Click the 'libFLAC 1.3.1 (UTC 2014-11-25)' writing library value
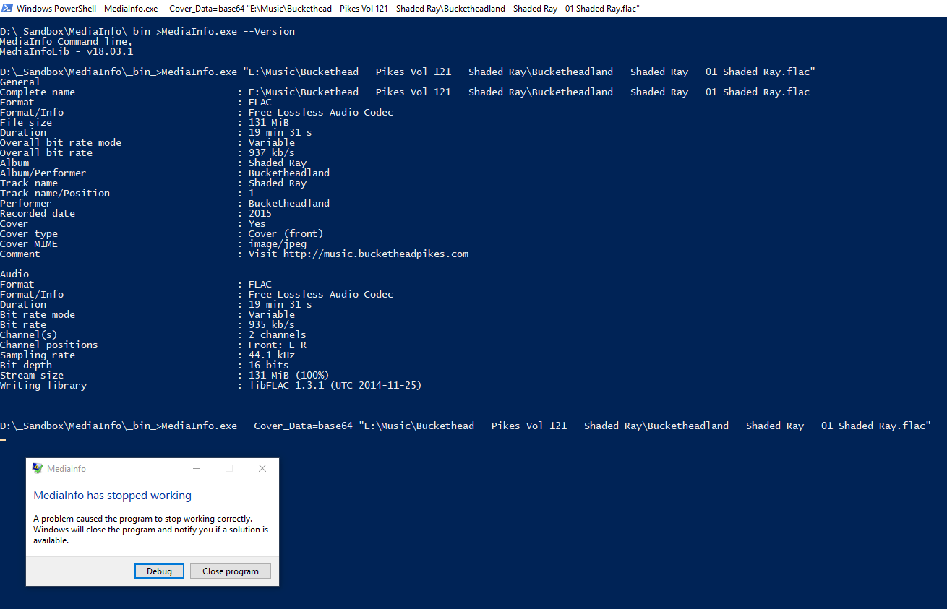The image size is (947, 609). [335, 385]
